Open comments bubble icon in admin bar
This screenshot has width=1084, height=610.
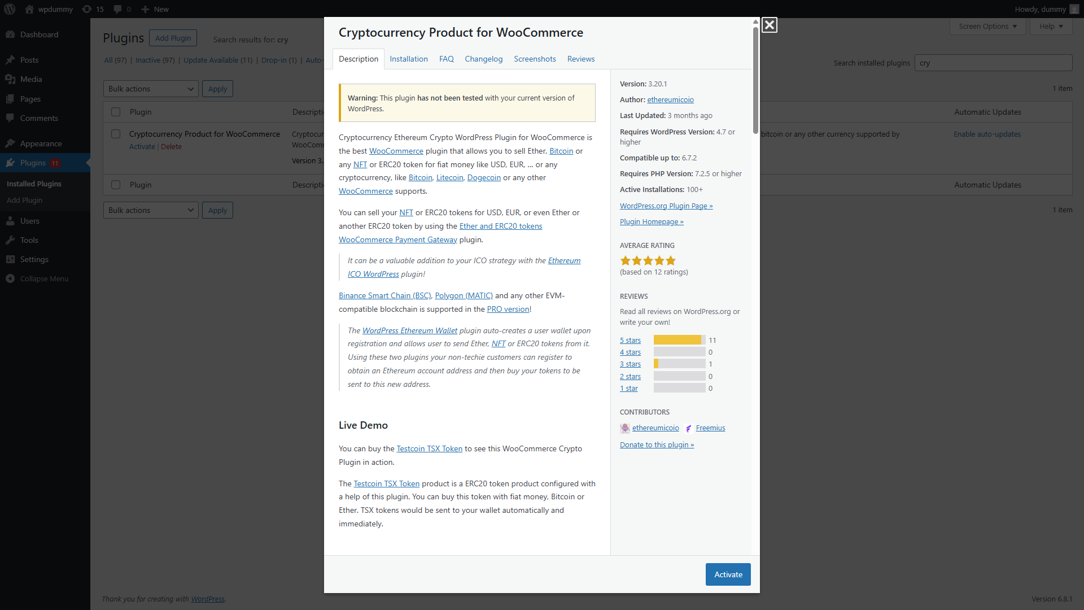coord(117,9)
